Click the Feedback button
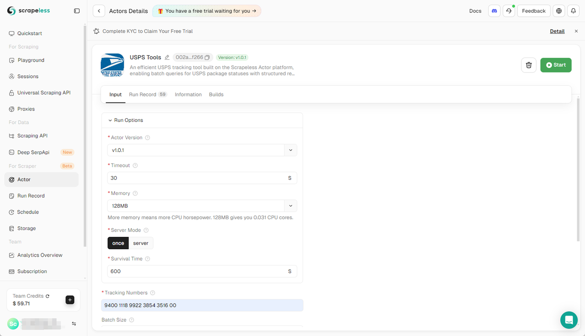Image resolution: width=585 pixels, height=336 pixels. pos(534,11)
